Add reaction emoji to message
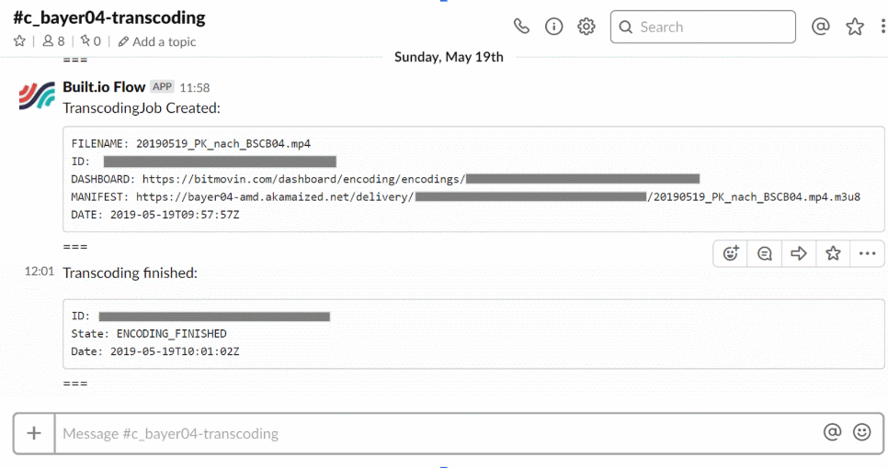The image size is (888, 468). 731,253
